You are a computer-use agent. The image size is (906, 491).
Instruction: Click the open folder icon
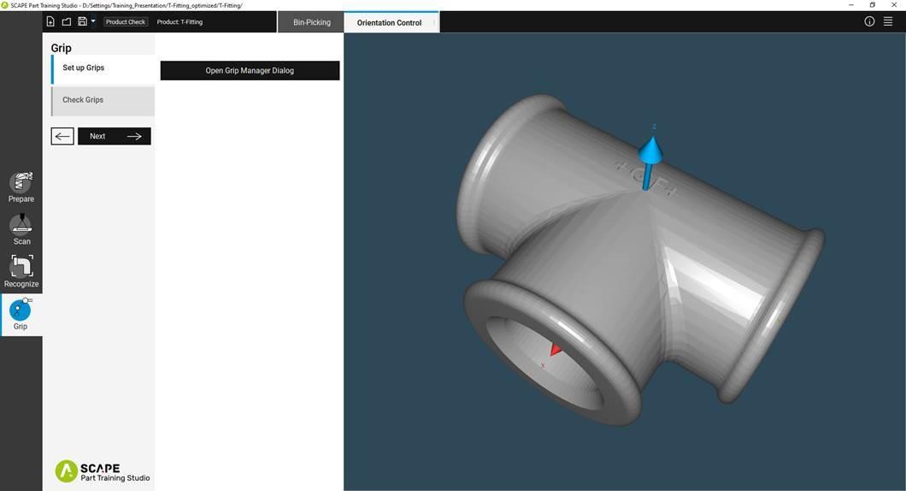(x=66, y=21)
